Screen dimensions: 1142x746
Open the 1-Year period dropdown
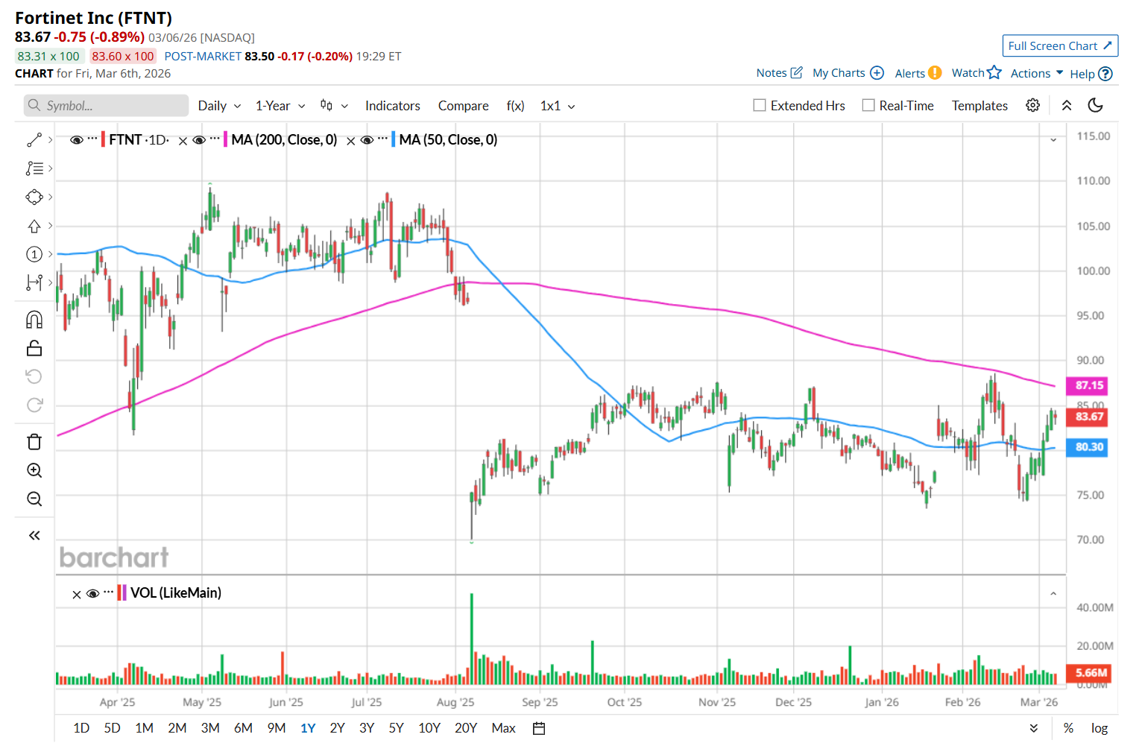(280, 106)
